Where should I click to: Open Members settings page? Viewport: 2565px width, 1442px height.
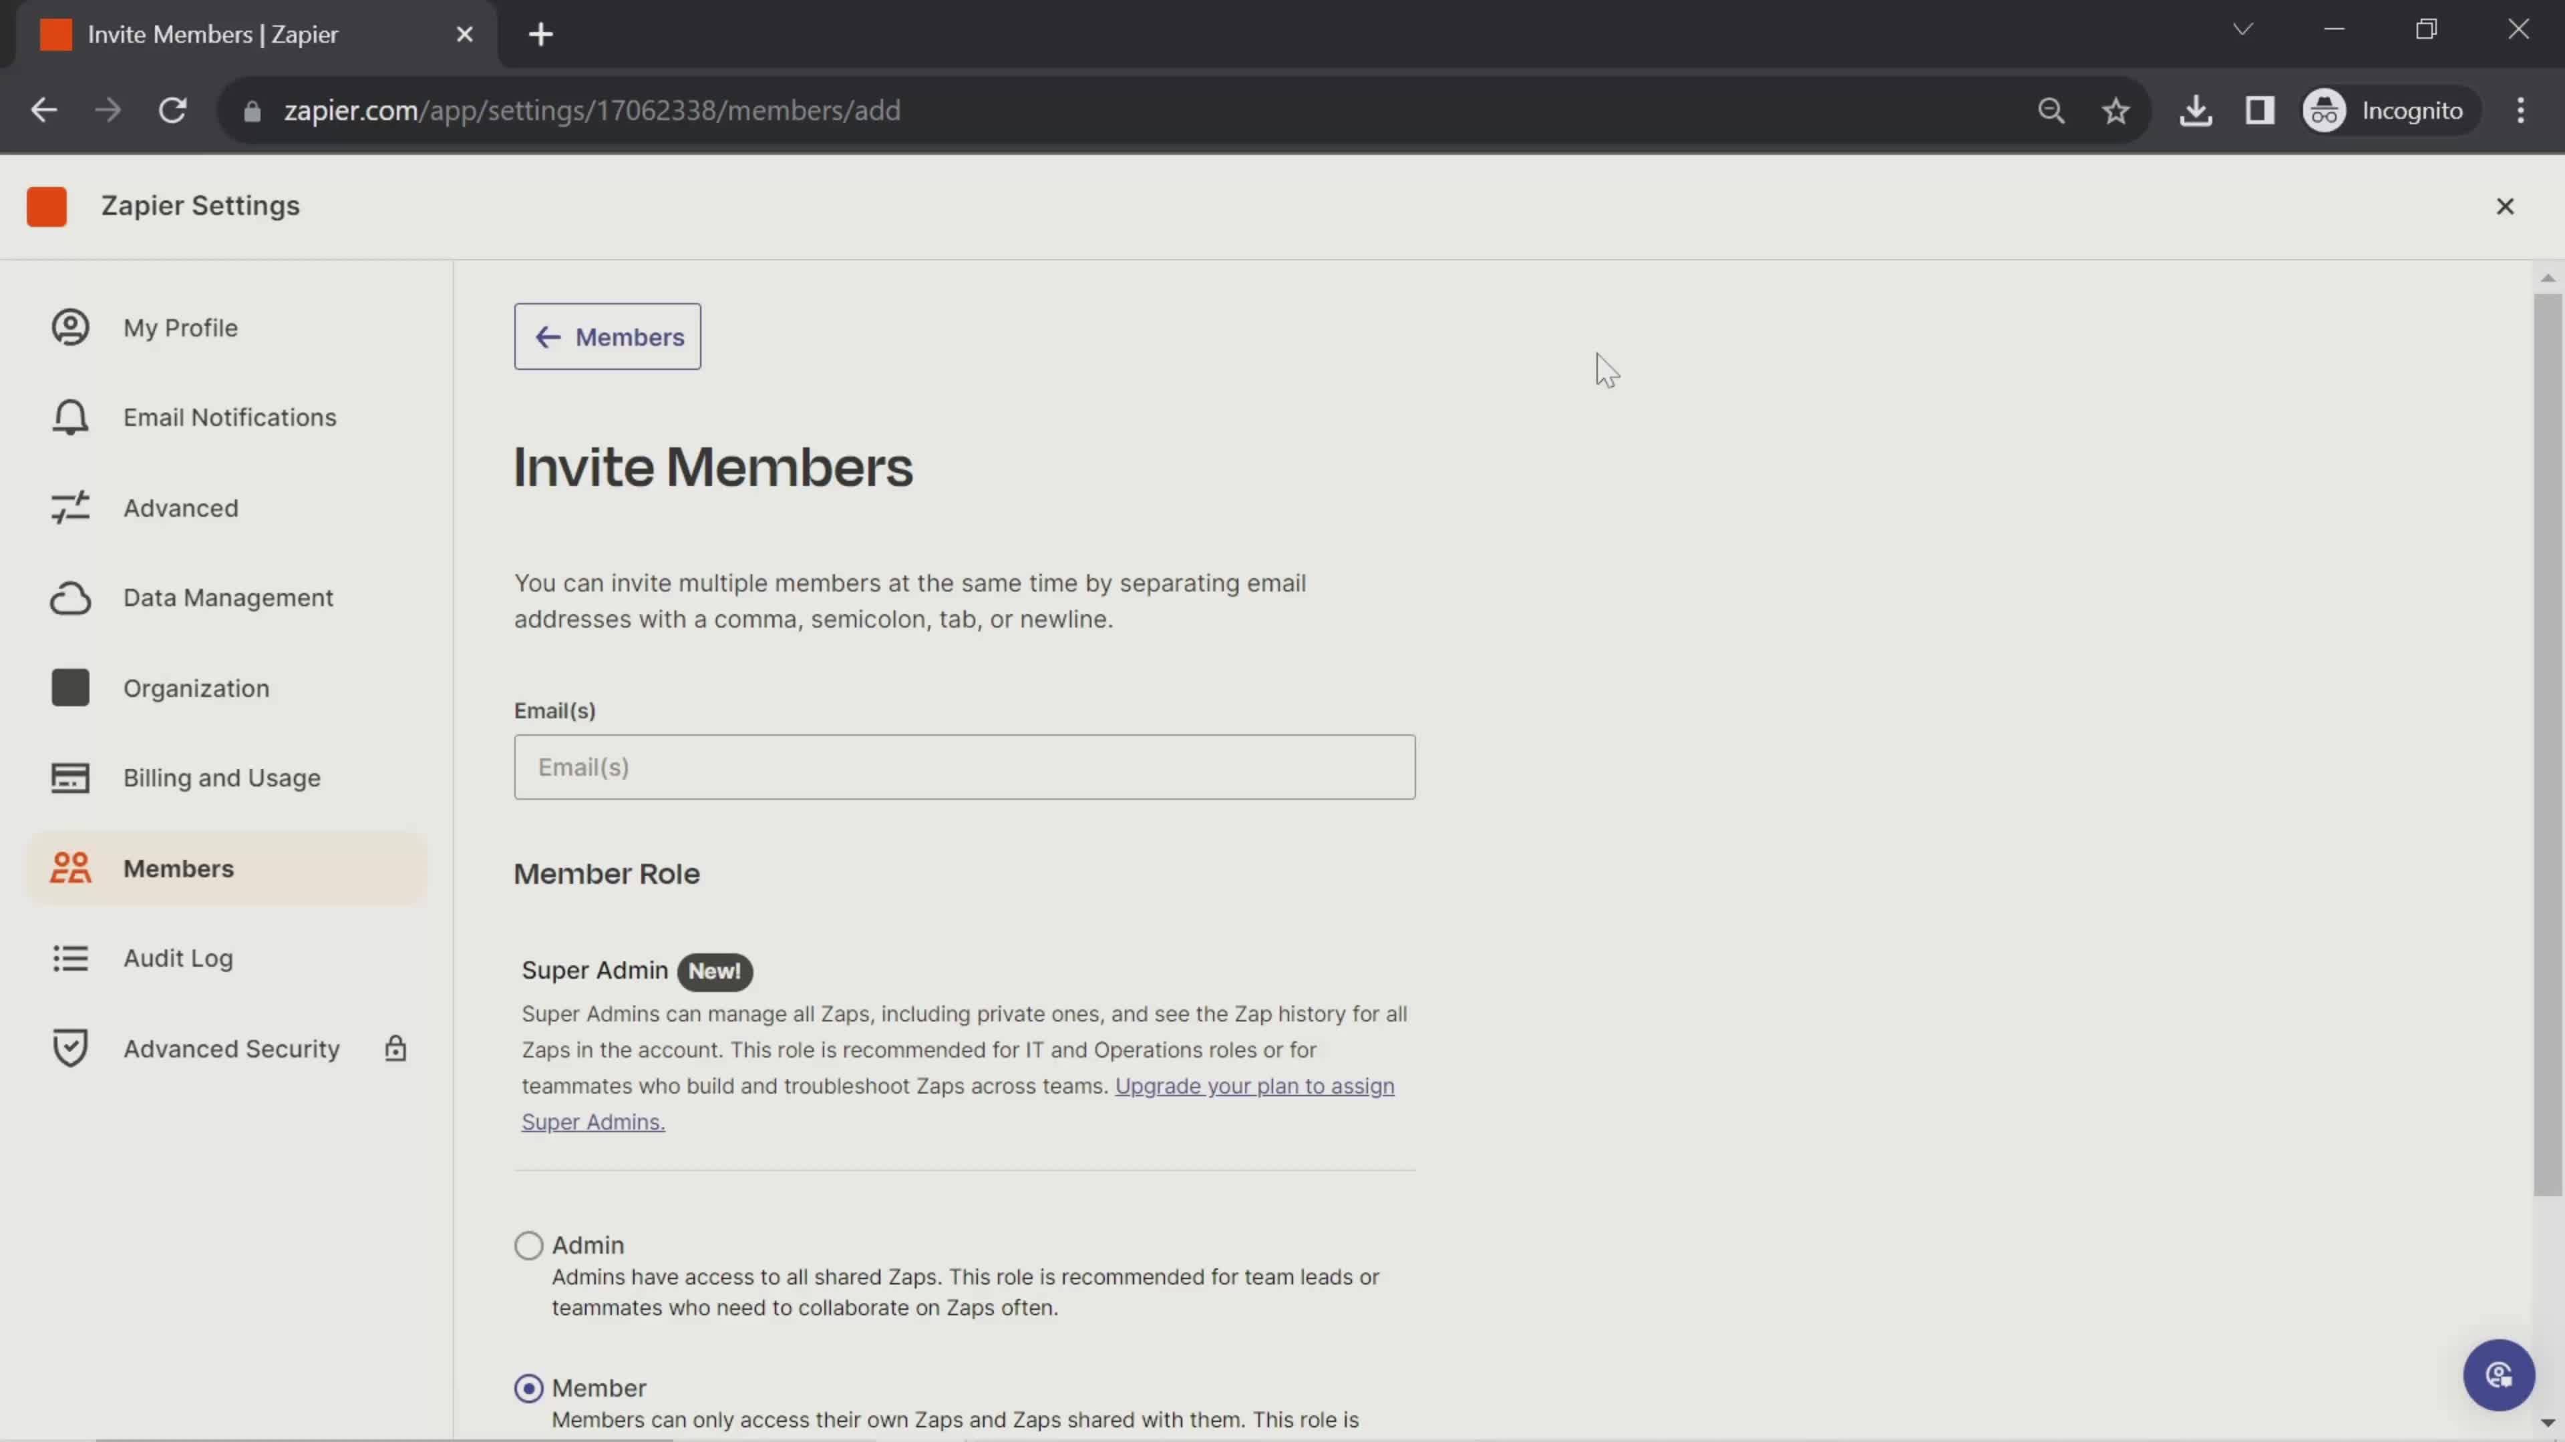point(176,867)
